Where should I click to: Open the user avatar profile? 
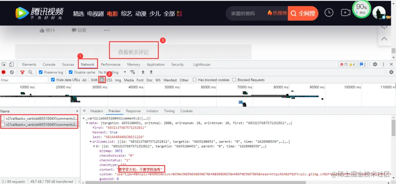(379, 12)
